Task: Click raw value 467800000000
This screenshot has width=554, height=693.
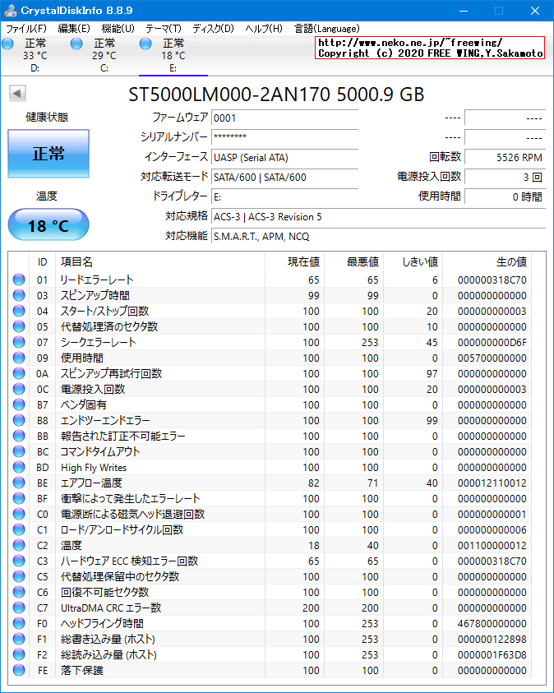Action: click(492, 624)
